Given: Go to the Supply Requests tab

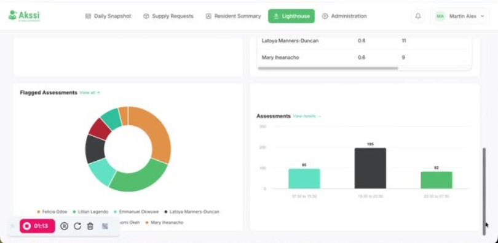Looking at the screenshot, I should coord(168,16).
